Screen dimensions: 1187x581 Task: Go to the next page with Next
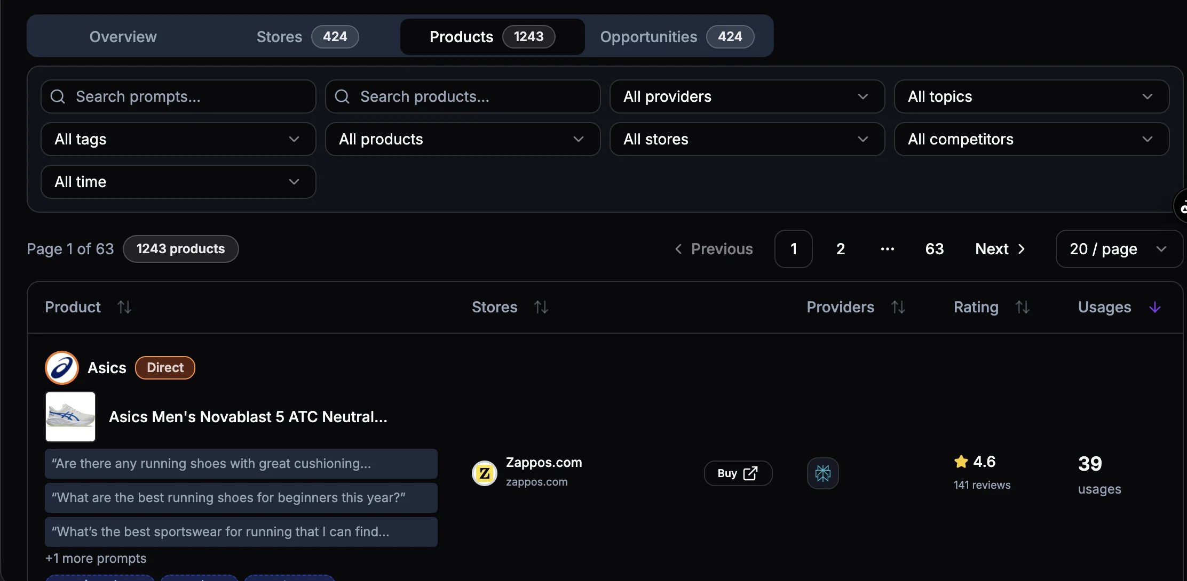(x=1000, y=248)
